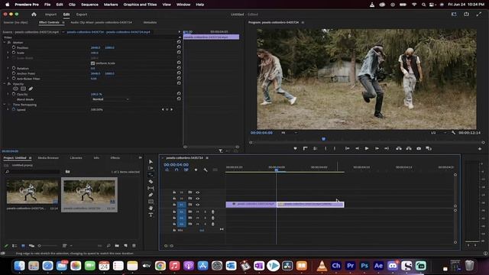
Task: Toggle animation stopwatch for Scale
Action: 14,53
